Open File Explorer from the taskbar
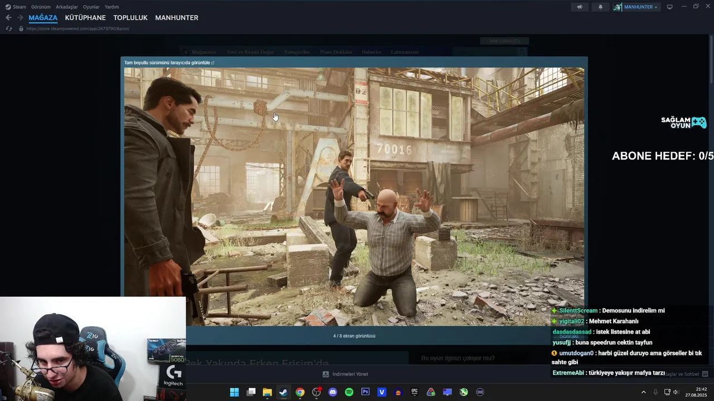This screenshot has height=401, width=714. [x=267, y=392]
